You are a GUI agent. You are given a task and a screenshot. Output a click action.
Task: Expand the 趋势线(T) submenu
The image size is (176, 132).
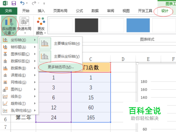point(20,103)
